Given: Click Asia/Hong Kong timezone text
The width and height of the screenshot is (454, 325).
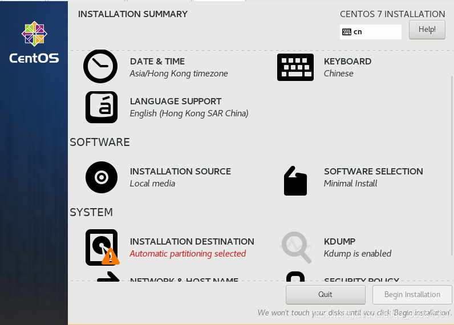Looking at the screenshot, I should pyautogui.click(x=179, y=74).
